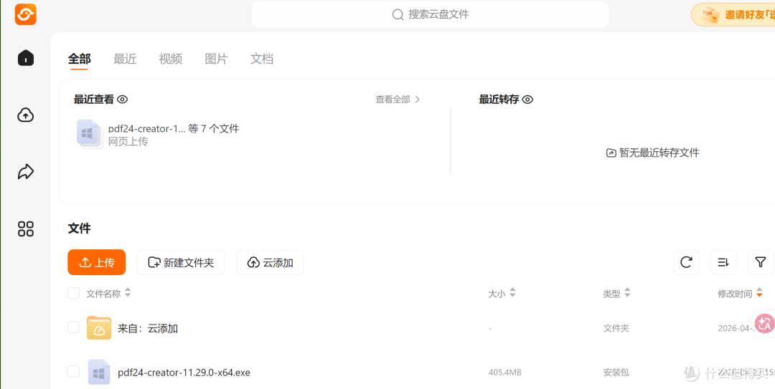Viewport: 775px width, 389px height.
Task: Open 查看全部 chevron link
Action: [398, 100]
